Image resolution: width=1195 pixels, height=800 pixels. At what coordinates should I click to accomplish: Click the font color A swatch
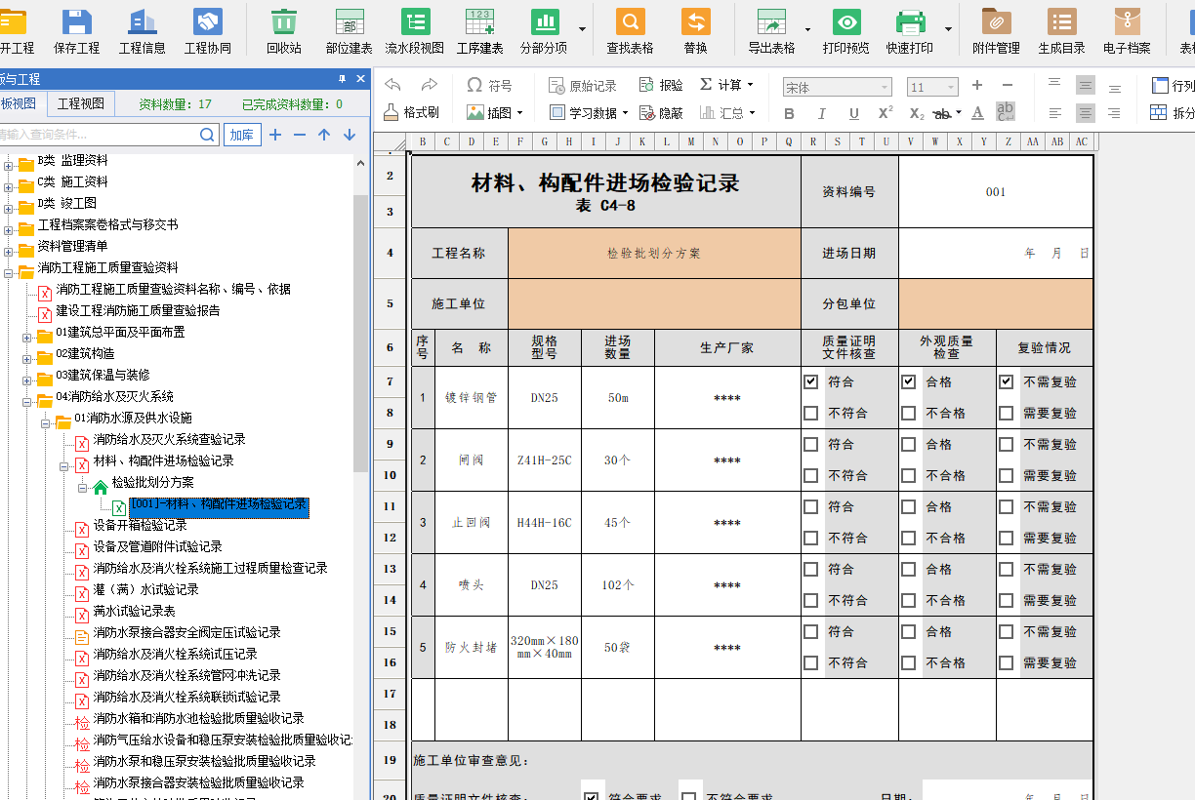(978, 113)
